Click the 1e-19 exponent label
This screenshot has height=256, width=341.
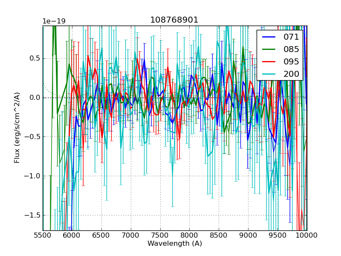tap(54, 21)
